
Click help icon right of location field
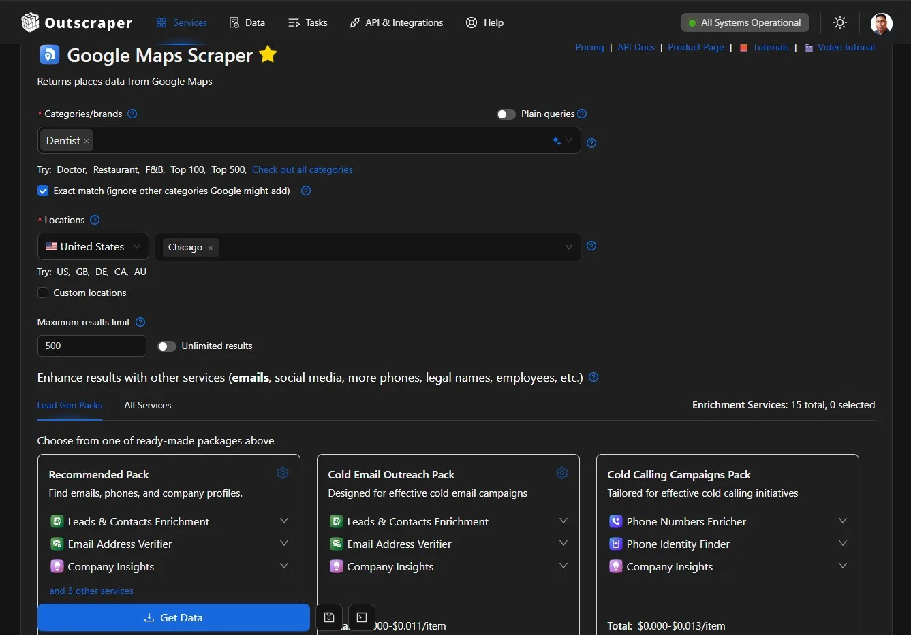click(591, 246)
